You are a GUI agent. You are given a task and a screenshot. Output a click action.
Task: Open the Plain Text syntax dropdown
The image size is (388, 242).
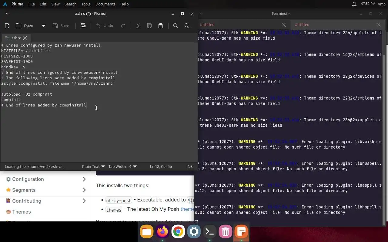[x=93, y=166]
